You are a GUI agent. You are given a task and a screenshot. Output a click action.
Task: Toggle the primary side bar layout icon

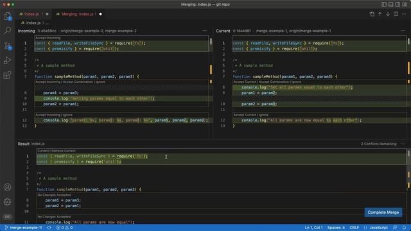pyautogui.click(x=384, y=4)
